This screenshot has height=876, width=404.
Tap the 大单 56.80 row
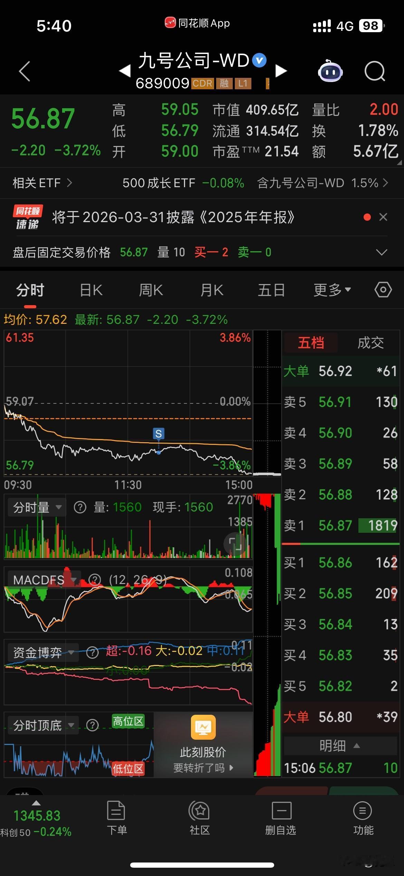(341, 717)
